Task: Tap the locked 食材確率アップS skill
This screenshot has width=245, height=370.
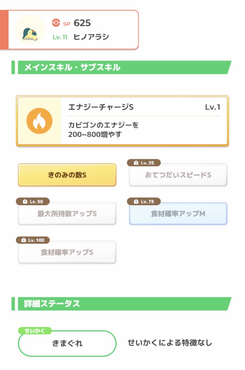Action: pos(67,252)
